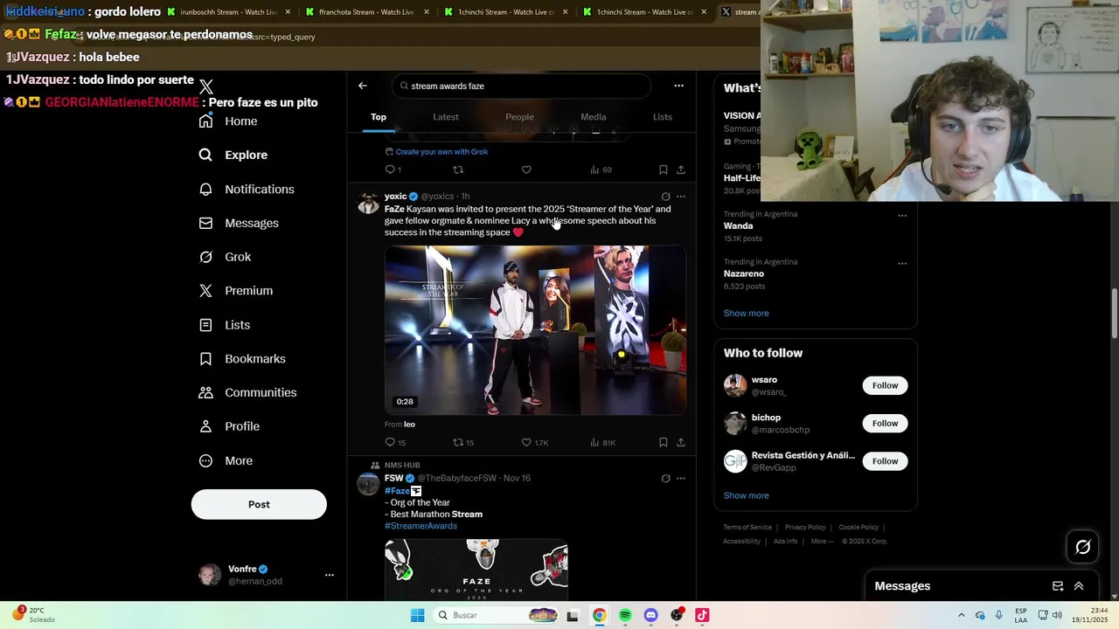Click the Windows Start button

tap(418, 616)
